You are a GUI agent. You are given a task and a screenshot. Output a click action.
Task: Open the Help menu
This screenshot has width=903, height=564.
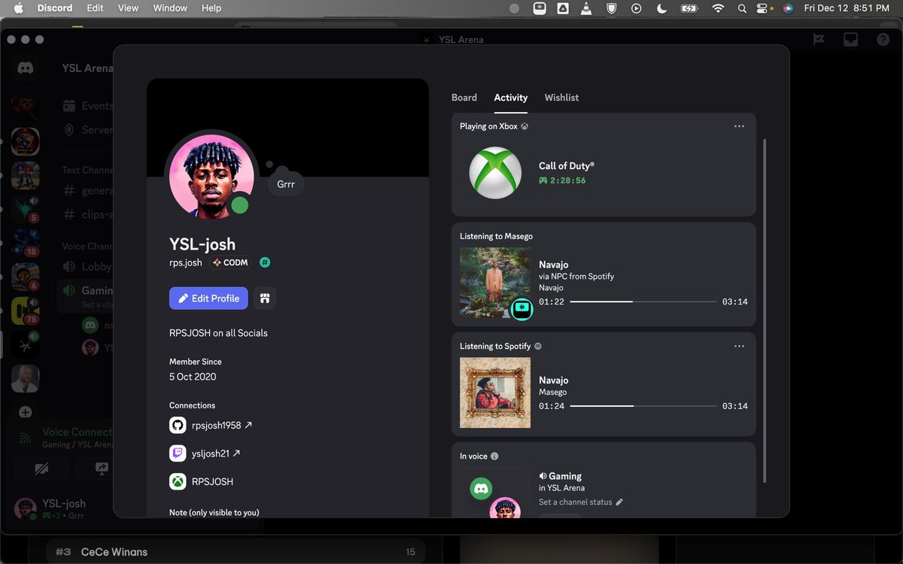click(x=211, y=8)
